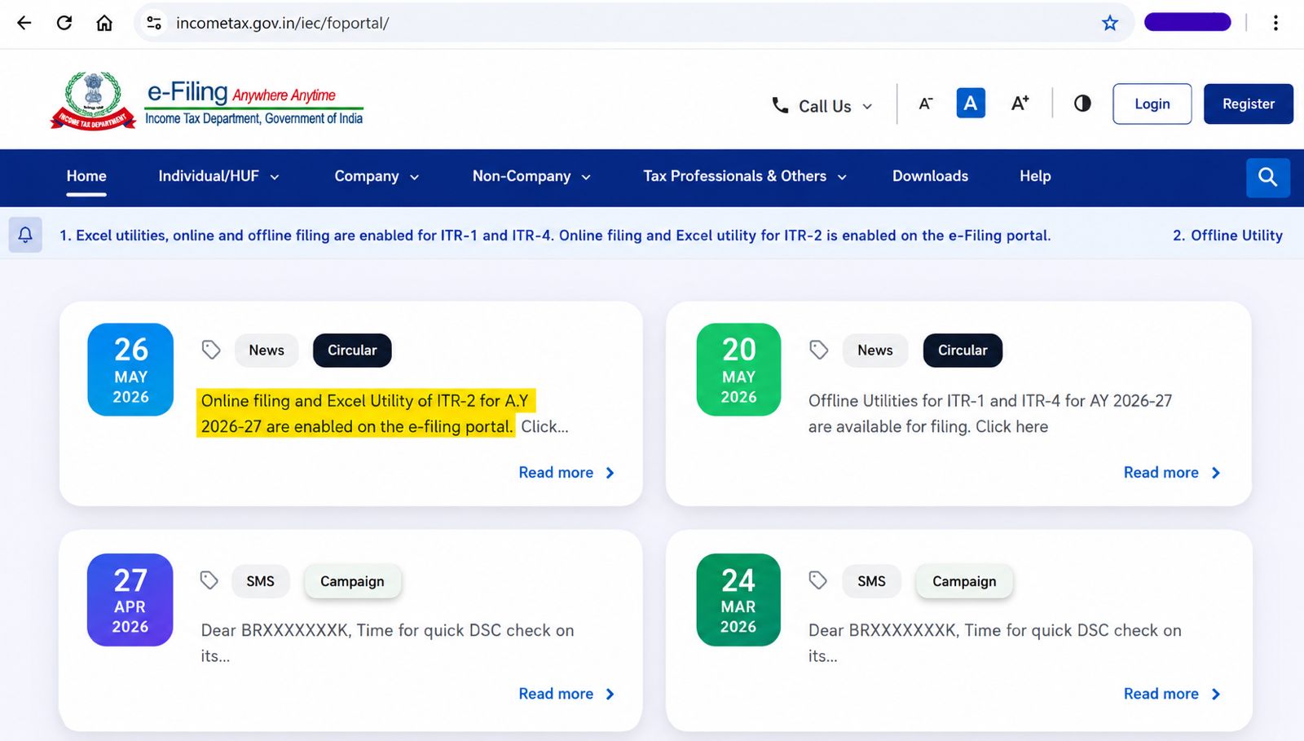Click the 20 MAY 2026 date badge
The width and height of the screenshot is (1304, 741).
tap(738, 369)
